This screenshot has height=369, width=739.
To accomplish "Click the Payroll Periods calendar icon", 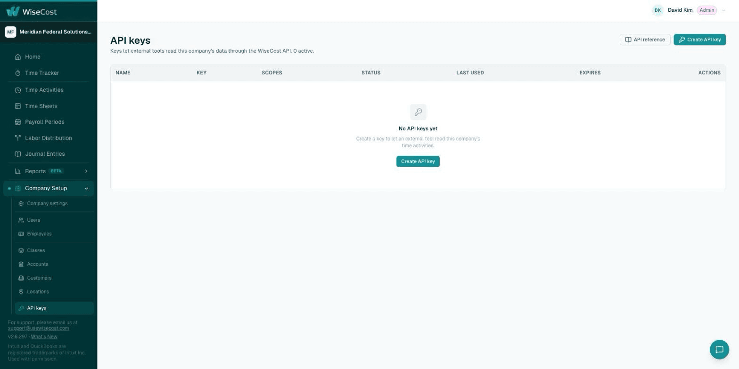I will tap(18, 122).
